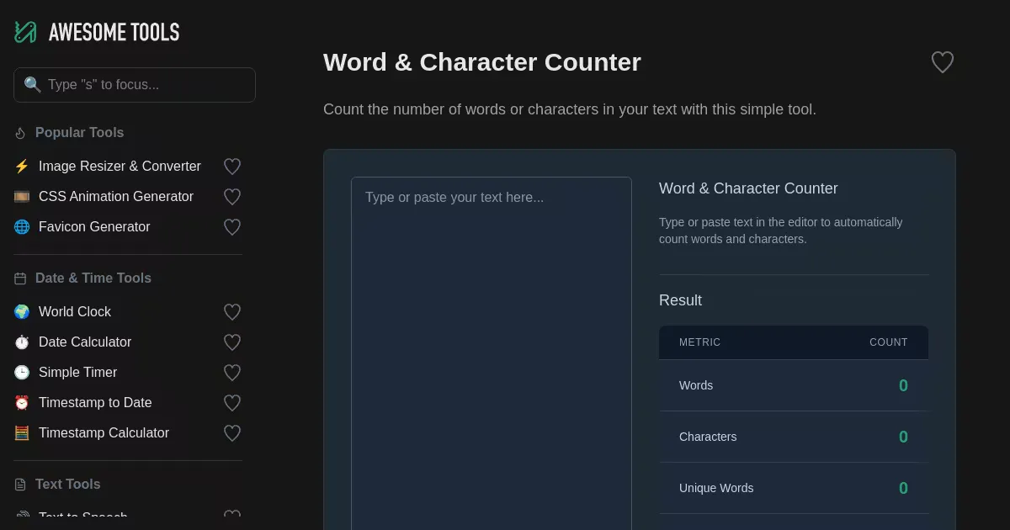Open the World Clock tool
This screenshot has width=1010, height=530.
click(75, 312)
